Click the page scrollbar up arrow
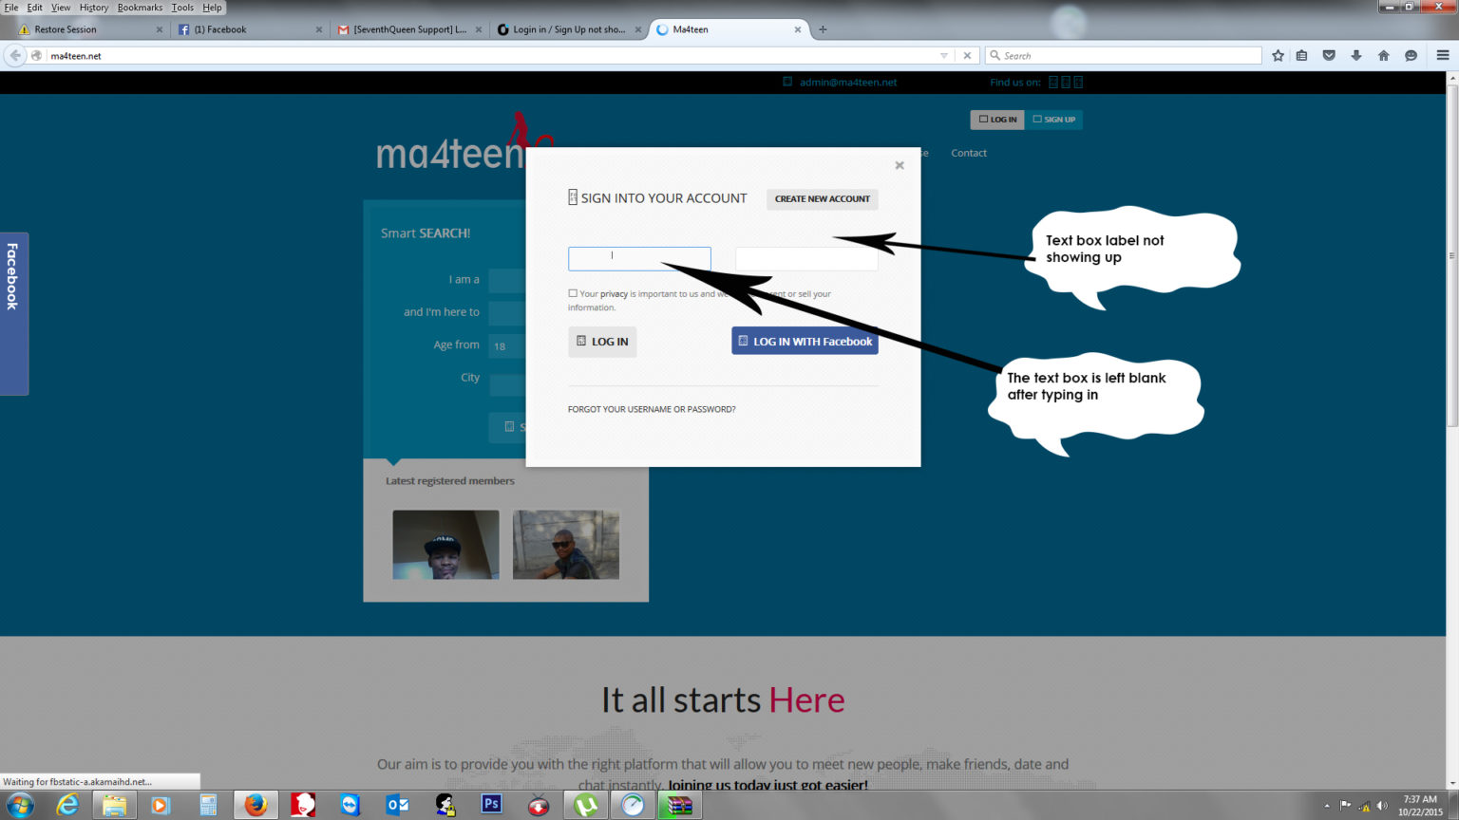 coord(1451,78)
